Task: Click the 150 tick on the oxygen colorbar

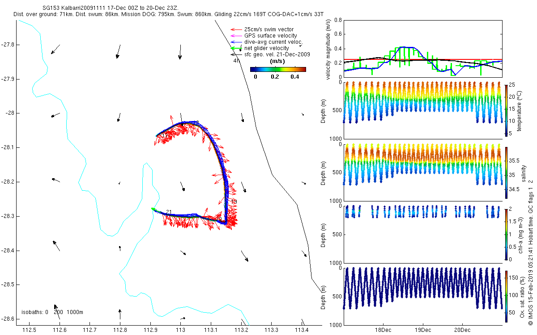Action: 514,279
